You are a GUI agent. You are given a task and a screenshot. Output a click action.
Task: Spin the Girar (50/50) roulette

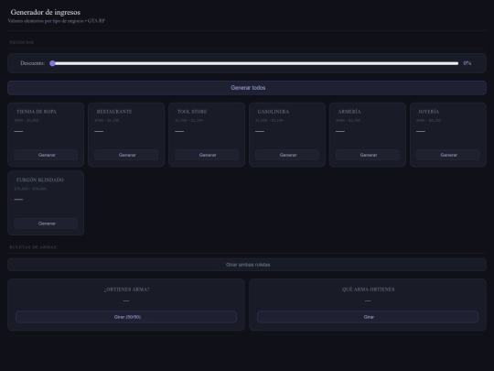(x=126, y=317)
